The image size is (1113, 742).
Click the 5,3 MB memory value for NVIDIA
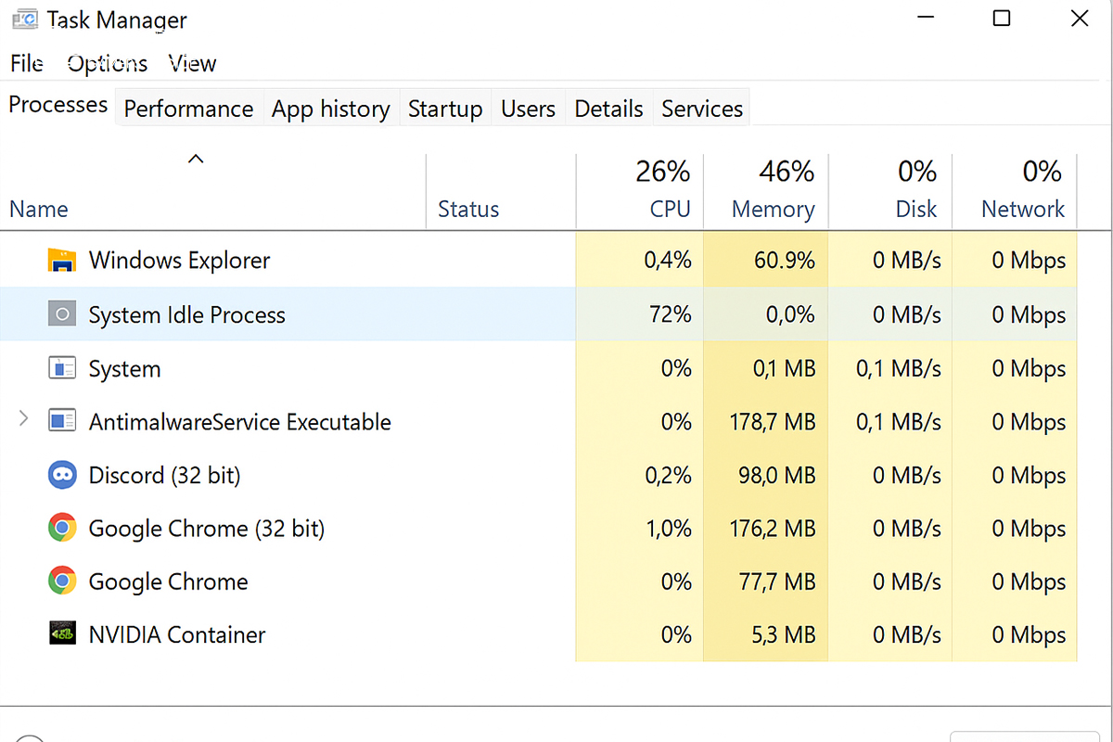point(784,634)
